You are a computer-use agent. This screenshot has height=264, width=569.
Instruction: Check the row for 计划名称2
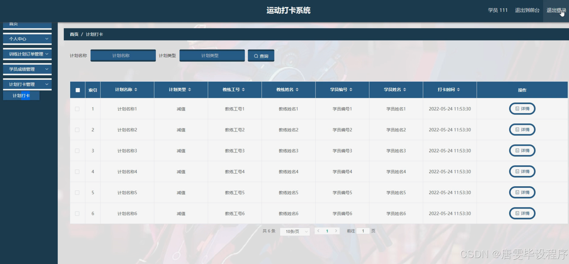[x=77, y=130]
